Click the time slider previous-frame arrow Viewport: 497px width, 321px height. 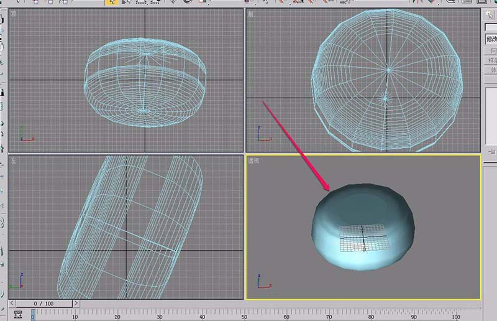coord(12,303)
